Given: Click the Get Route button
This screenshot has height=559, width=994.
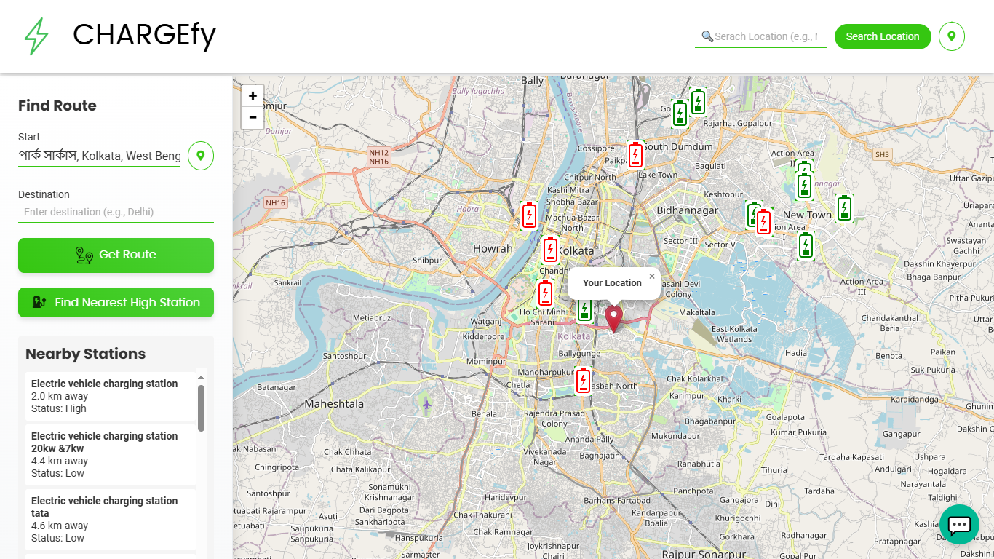Looking at the screenshot, I should [116, 255].
